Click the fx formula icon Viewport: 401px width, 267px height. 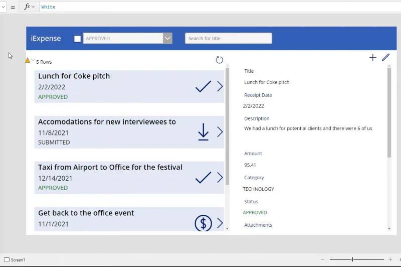click(27, 7)
